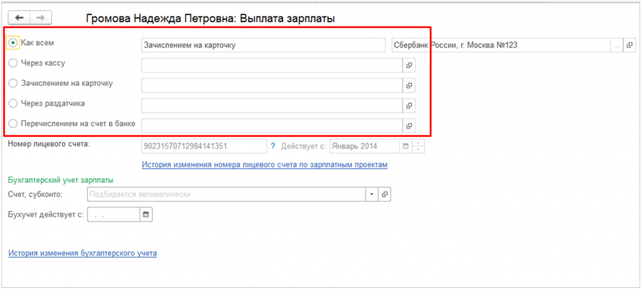
Task: Click the calendar icon in Бухучет действует с
Action: [x=146, y=215]
